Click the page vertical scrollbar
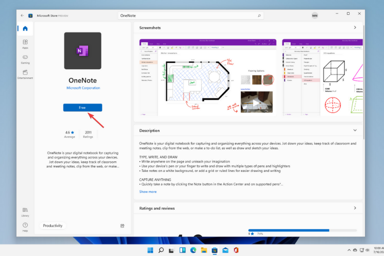Screen dimensions: 384x256 pyautogui.click(x=364, y=82)
